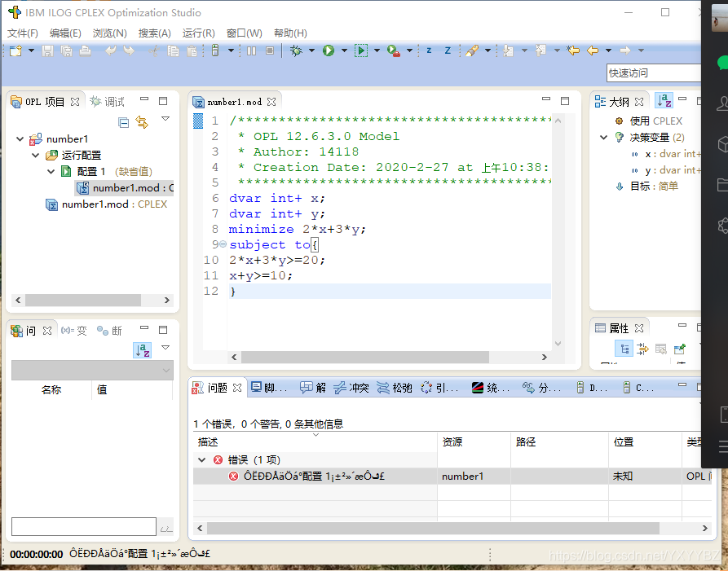Click the Undo arrow in toolbar

pos(111,51)
